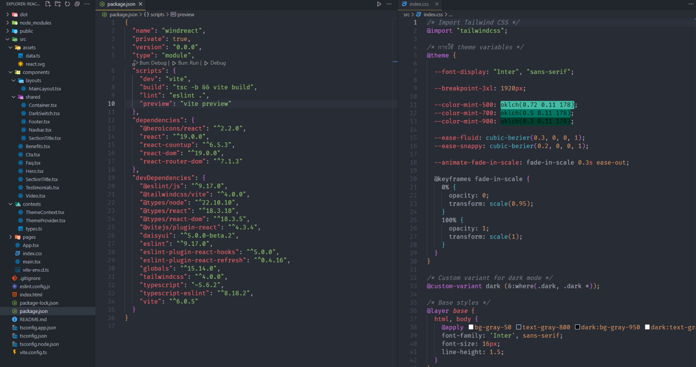696x367 pixels.
Task: Open package.json editor more actions menu
Action: point(389,4)
